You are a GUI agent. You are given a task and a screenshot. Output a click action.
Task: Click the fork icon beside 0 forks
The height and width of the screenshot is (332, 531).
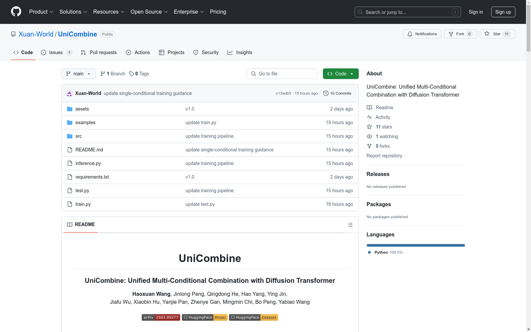369,146
